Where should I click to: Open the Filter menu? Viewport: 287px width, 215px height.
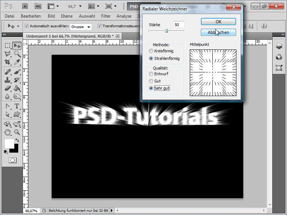point(106,16)
